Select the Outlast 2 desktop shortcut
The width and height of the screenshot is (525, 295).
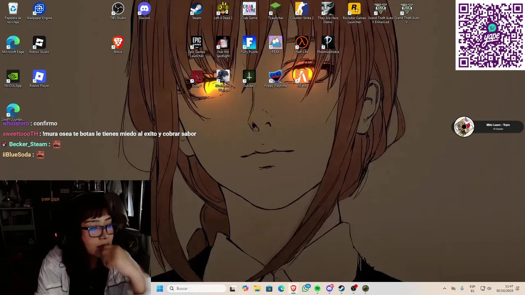click(x=249, y=79)
